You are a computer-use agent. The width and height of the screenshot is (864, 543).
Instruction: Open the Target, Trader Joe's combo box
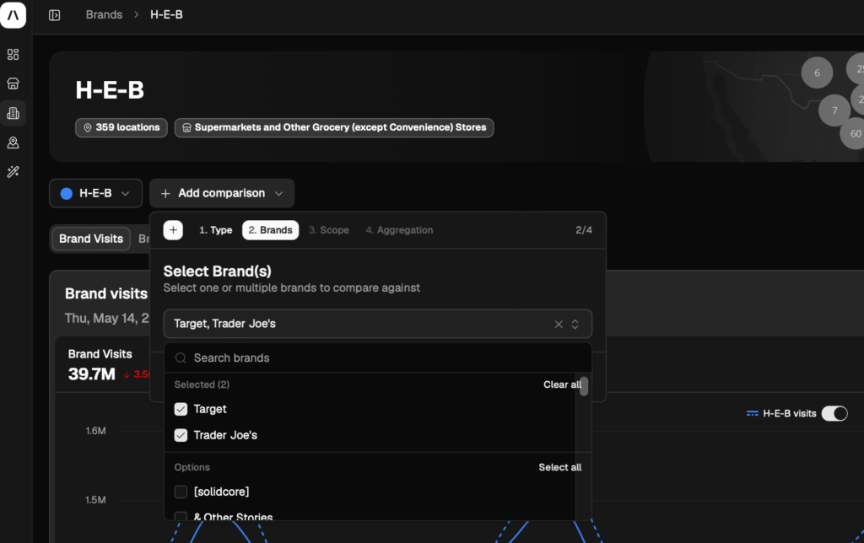click(x=377, y=324)
